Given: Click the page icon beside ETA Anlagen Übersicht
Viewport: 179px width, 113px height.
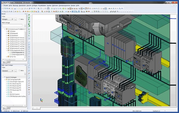Looking at the screenshot, I should pyautogui.click(x=8, y=82).
